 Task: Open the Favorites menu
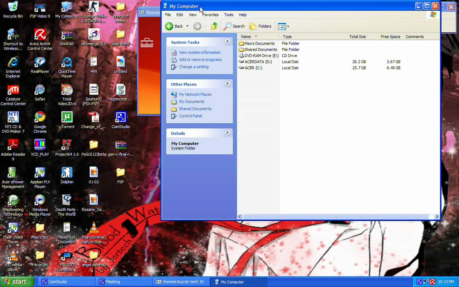point(210,15)
